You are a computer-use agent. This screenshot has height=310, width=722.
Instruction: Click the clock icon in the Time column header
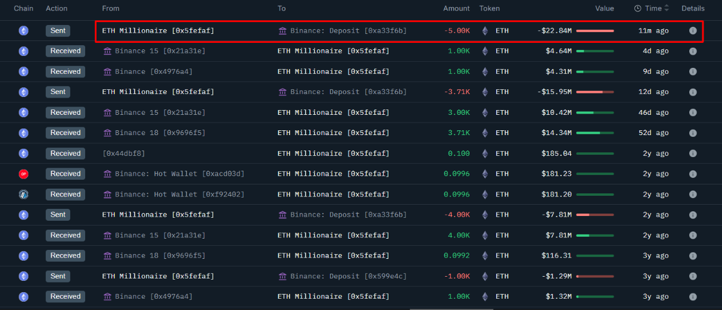coord(637,8)
